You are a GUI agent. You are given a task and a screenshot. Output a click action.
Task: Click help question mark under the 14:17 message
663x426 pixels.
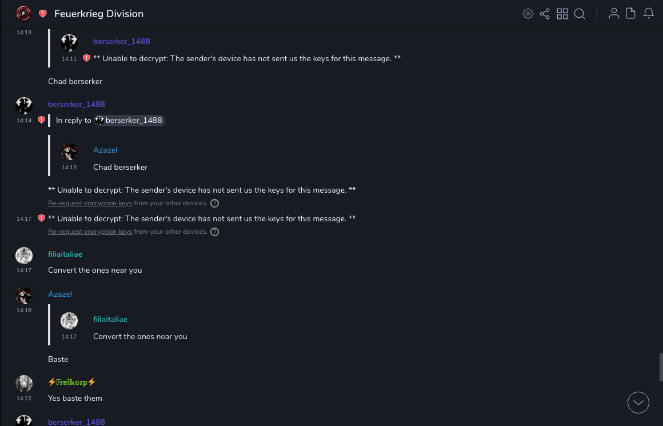(x=214, y=232)
